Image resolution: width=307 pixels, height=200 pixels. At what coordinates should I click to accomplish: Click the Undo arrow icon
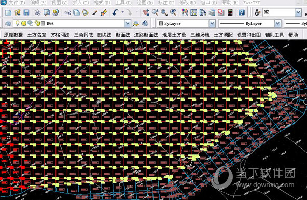[115, 12]
